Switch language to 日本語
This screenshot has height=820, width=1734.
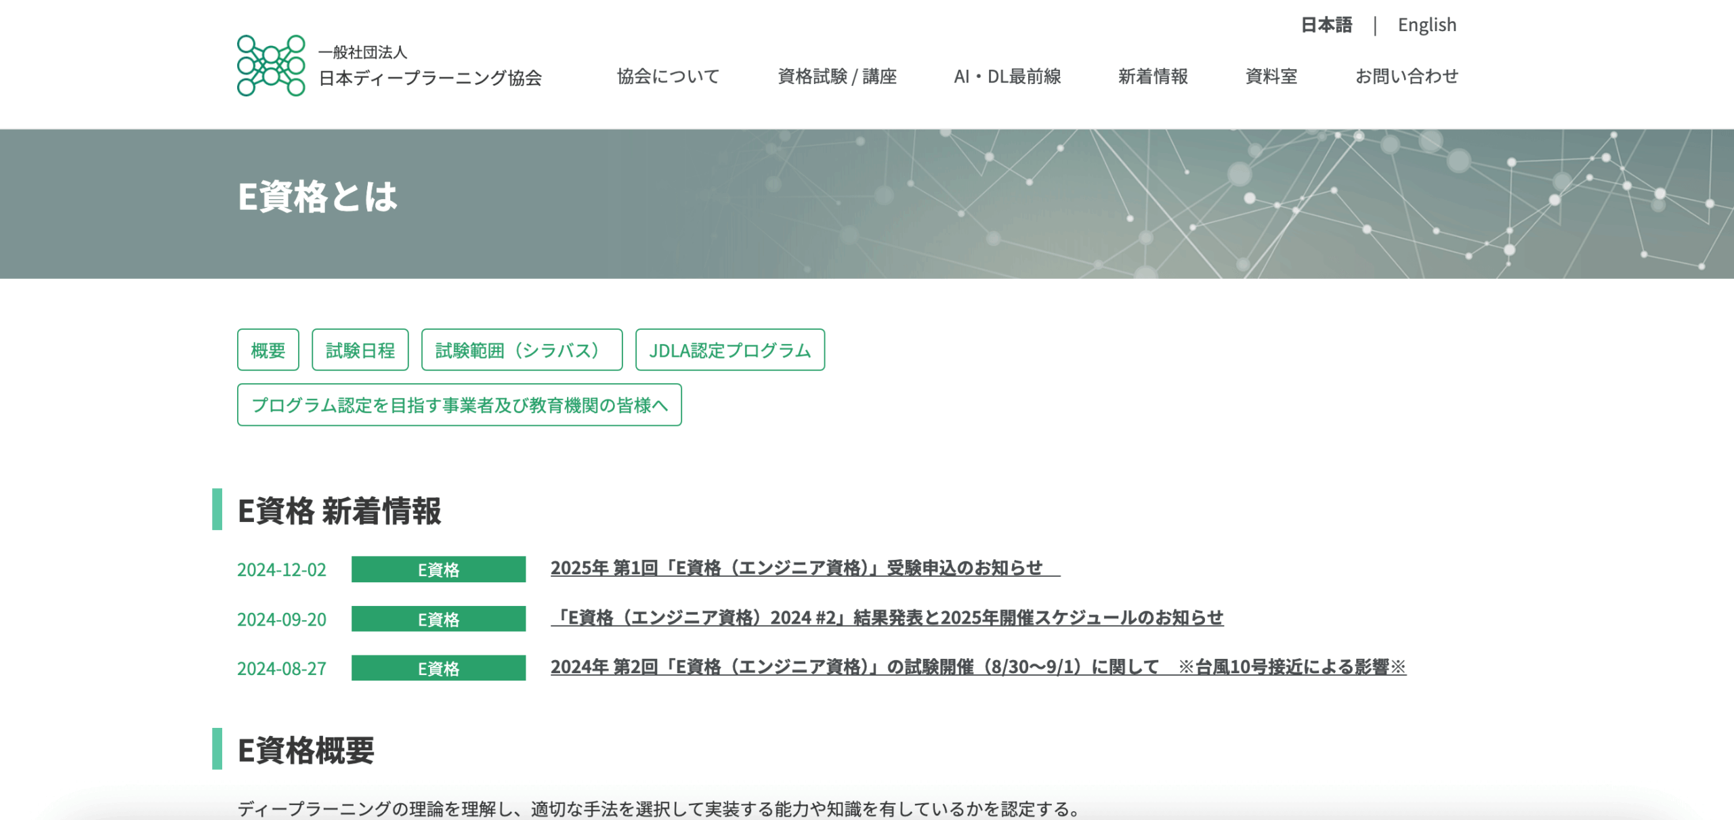(x=1326, y=25)
